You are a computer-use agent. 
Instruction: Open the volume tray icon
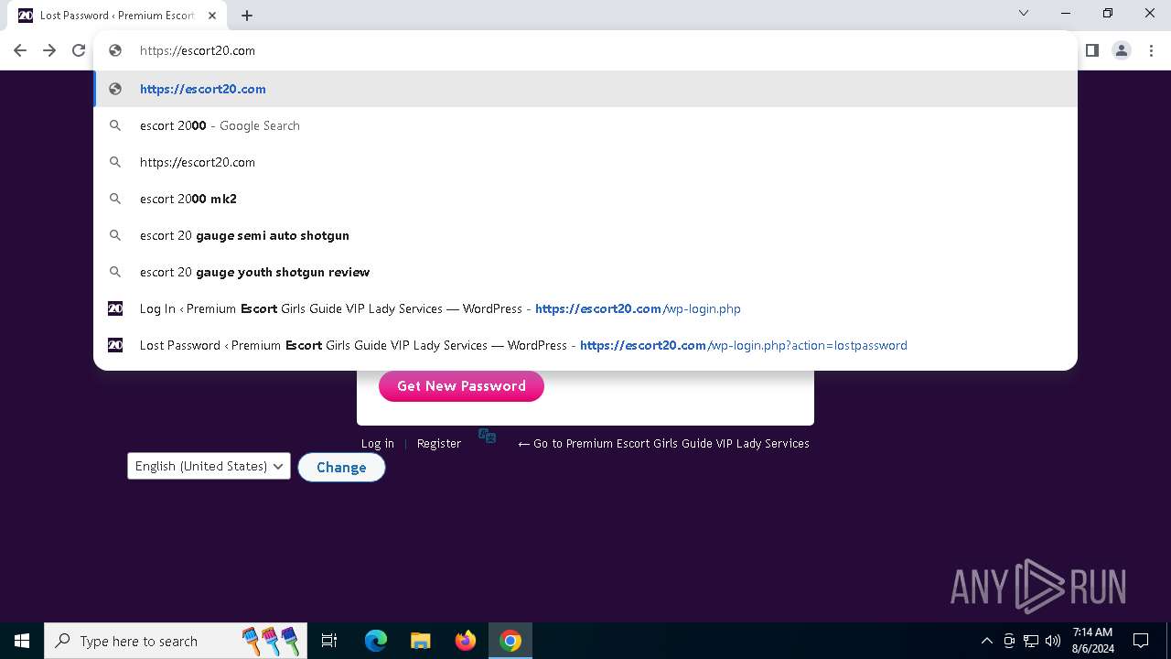click(x=1053, y=641)
